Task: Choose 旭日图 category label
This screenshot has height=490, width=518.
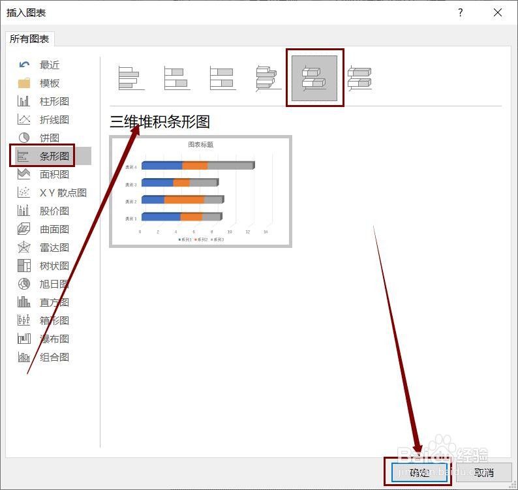Action: [x=55, y=284]
